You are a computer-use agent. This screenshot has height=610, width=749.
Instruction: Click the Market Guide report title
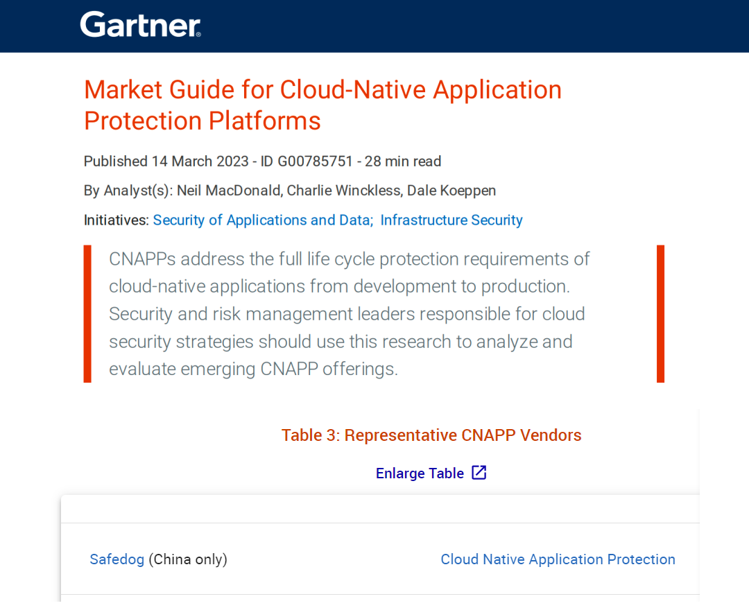(x=323, y=105)
